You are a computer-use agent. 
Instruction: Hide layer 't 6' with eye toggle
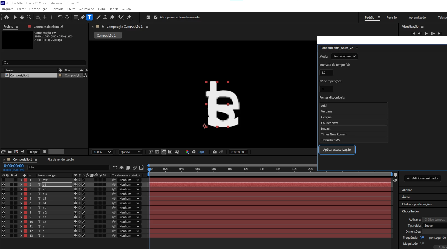(x=4, y=185)
